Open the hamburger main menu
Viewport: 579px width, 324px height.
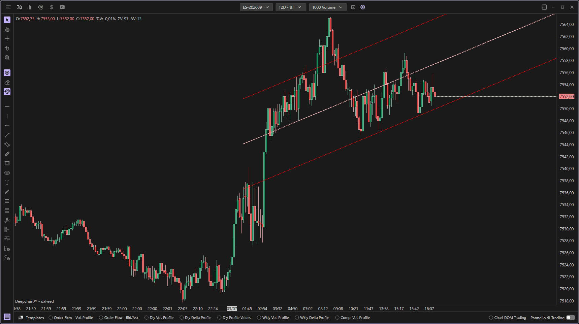point(8,7)
